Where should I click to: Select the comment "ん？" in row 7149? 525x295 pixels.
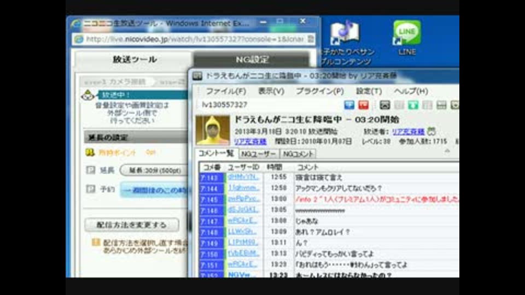(x=302, y=243)
